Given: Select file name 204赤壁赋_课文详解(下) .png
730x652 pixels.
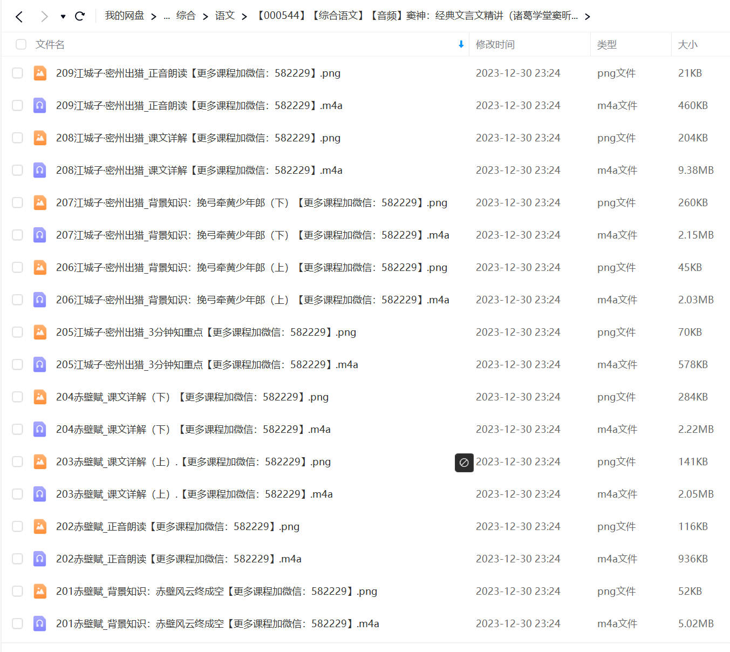Looking at the screenshot, I should (x=192, y=397).
